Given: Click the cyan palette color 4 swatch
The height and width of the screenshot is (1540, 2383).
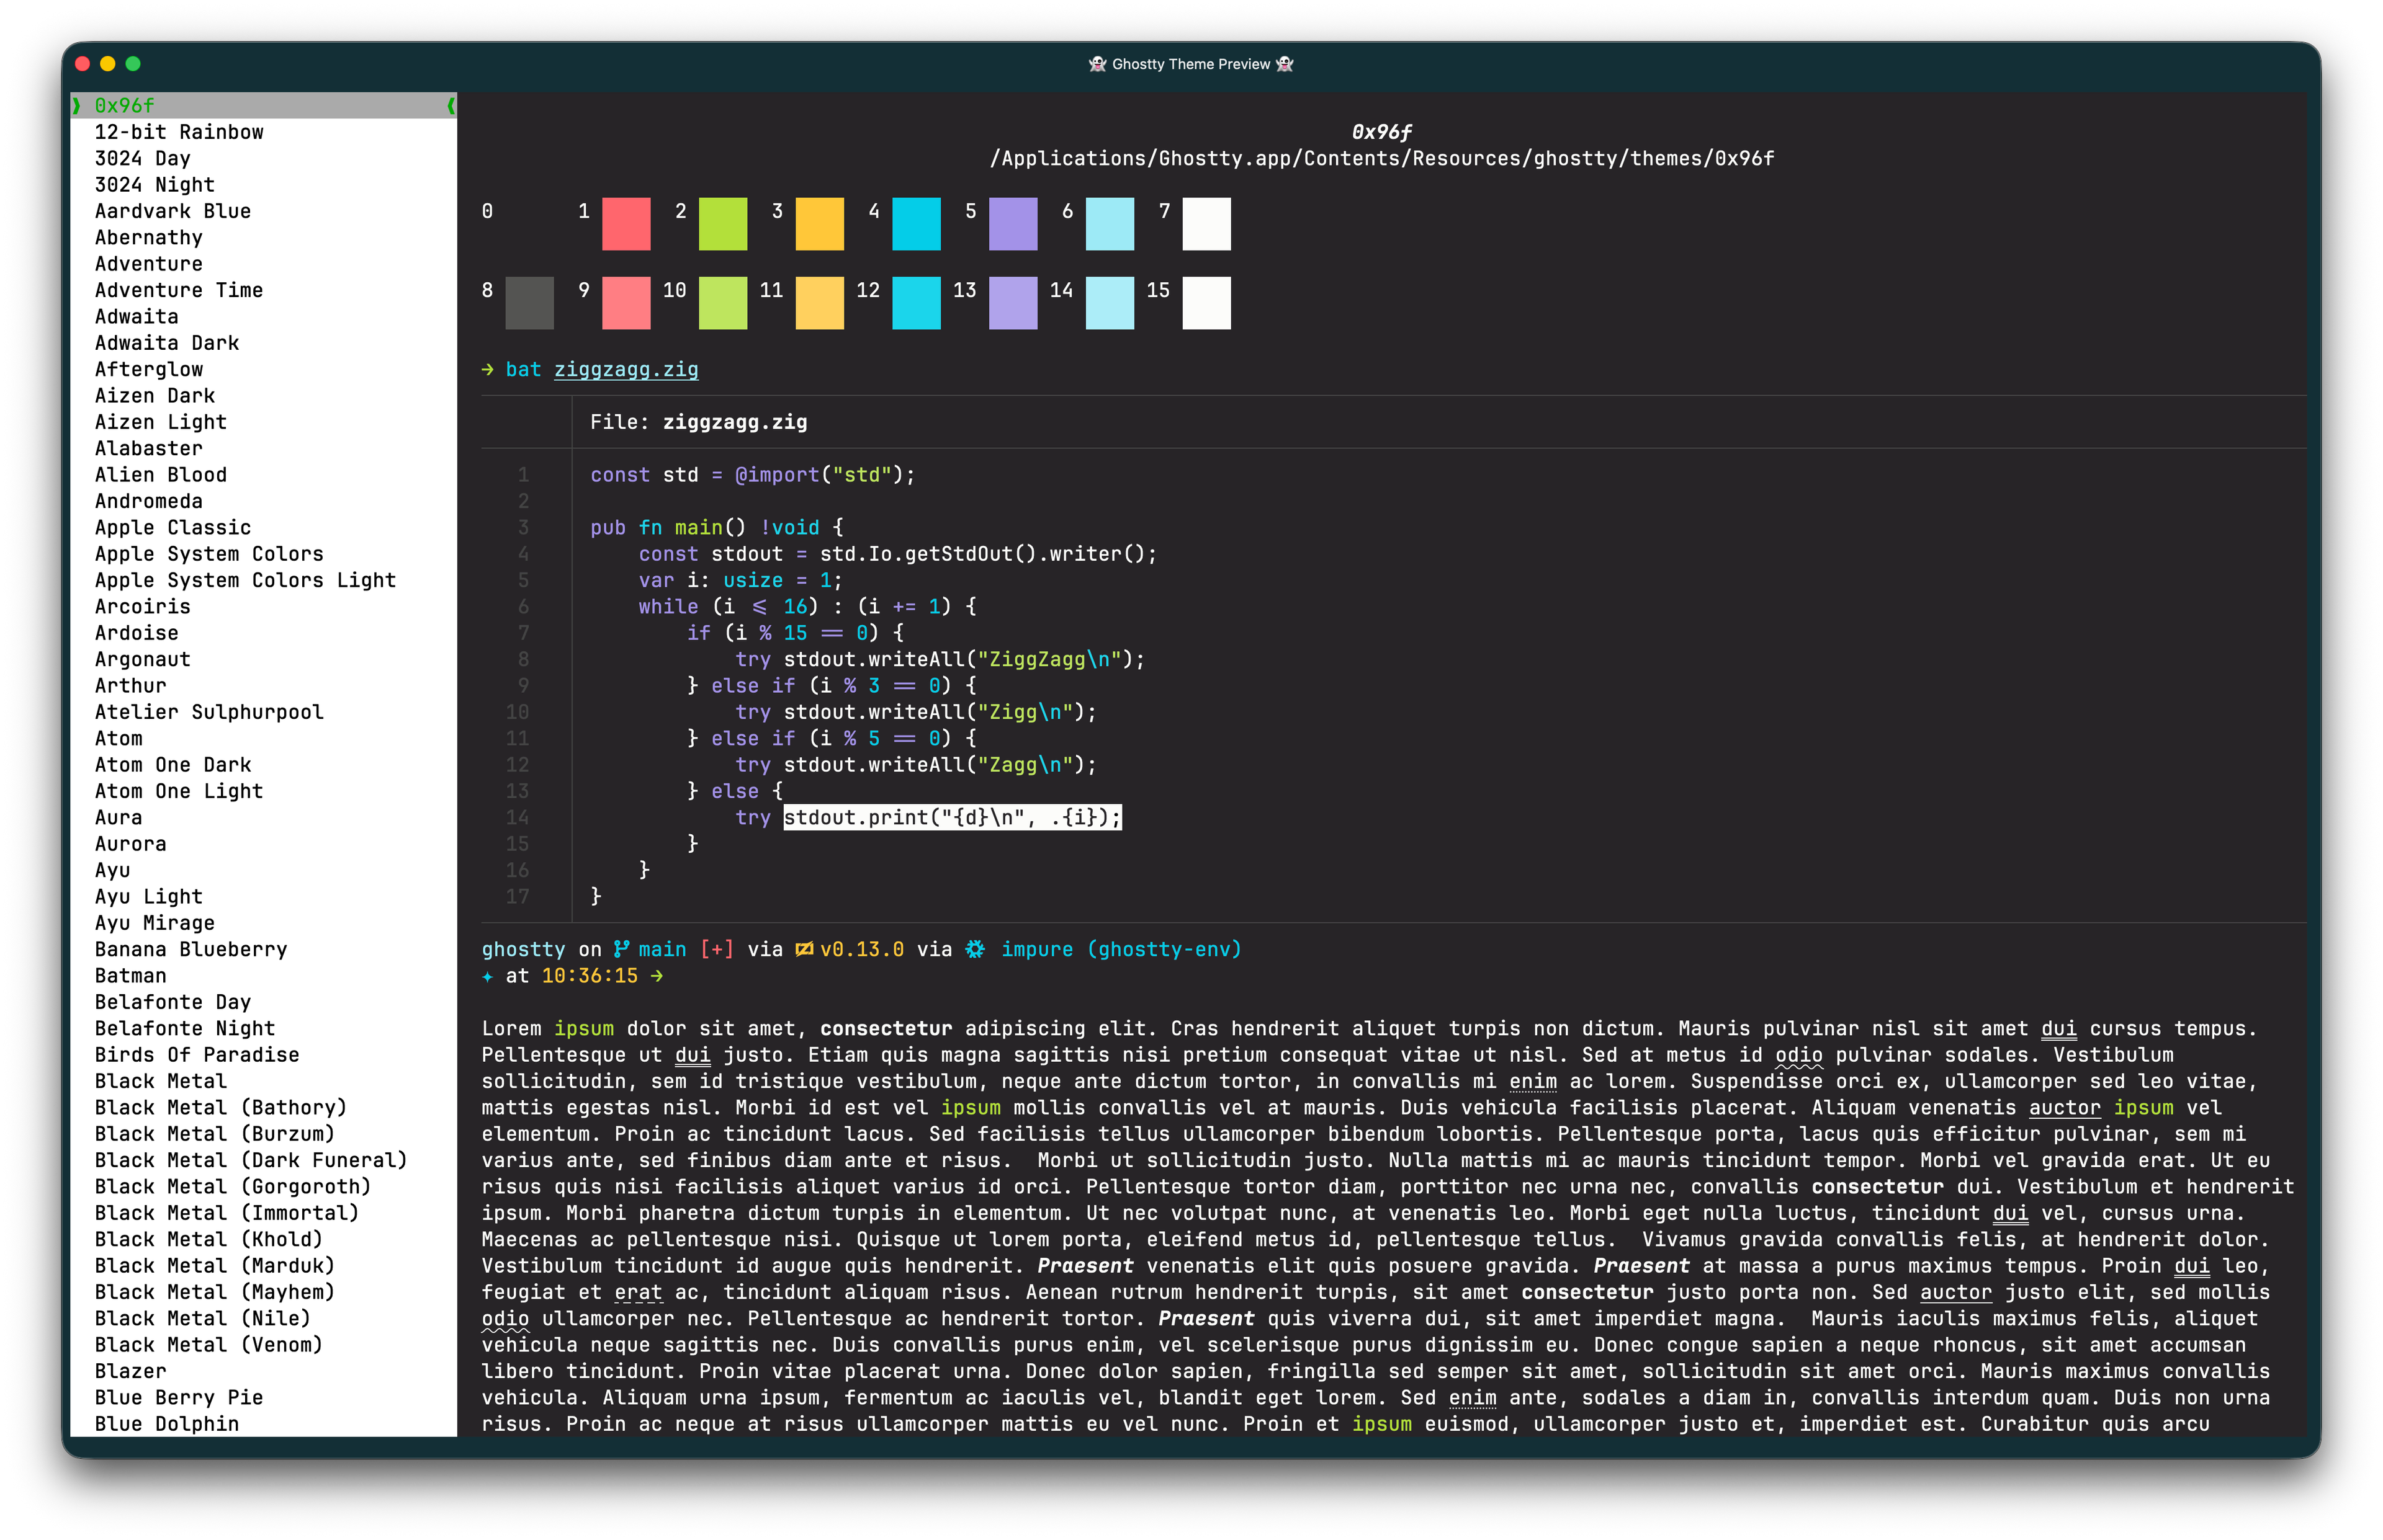Looking at the screenshot, I should pyautogui.click(x=917, y=223).
